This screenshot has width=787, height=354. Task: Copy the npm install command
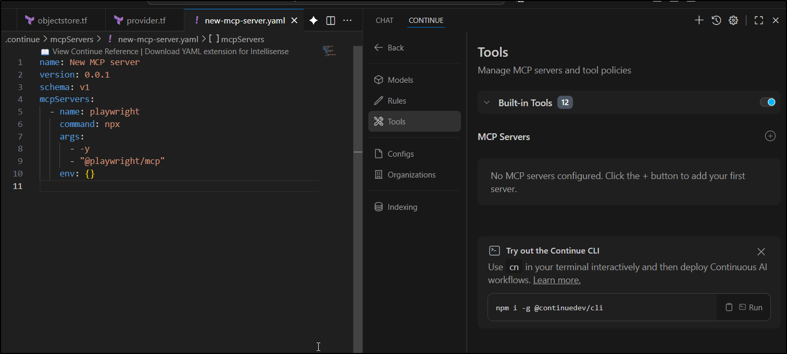(729, 307)
